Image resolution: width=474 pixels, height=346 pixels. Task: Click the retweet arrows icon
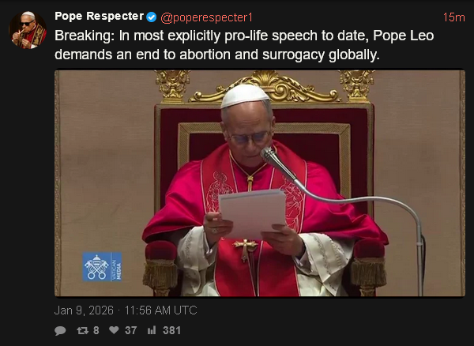pos(82,330)
